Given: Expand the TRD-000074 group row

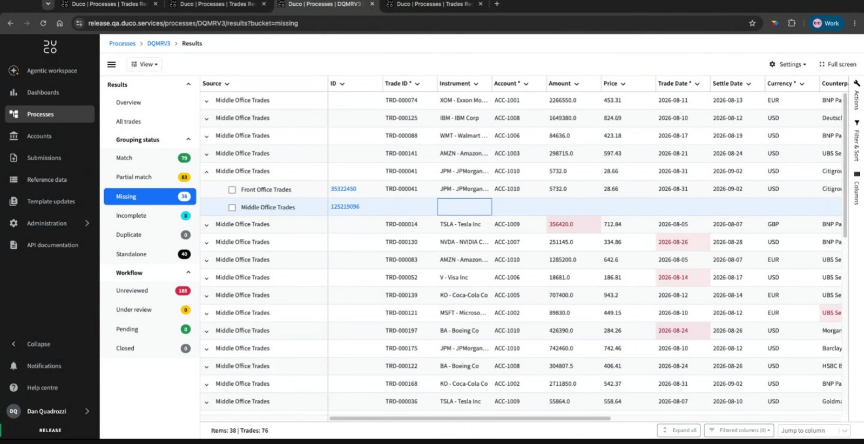Looking at the screenshot, I should pyautogui.click(x=206, y=101).
